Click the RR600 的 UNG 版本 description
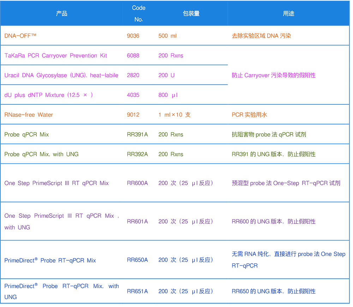Image resolution: width=353 pixels, height=307 pixels. [274, 221]
